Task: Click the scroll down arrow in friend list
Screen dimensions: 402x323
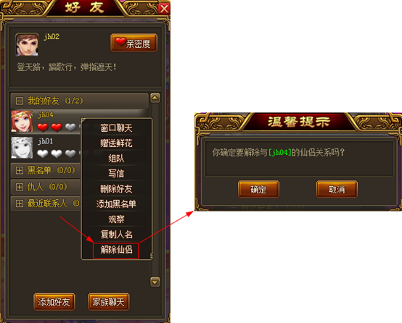Action: [x=155, y=282]
